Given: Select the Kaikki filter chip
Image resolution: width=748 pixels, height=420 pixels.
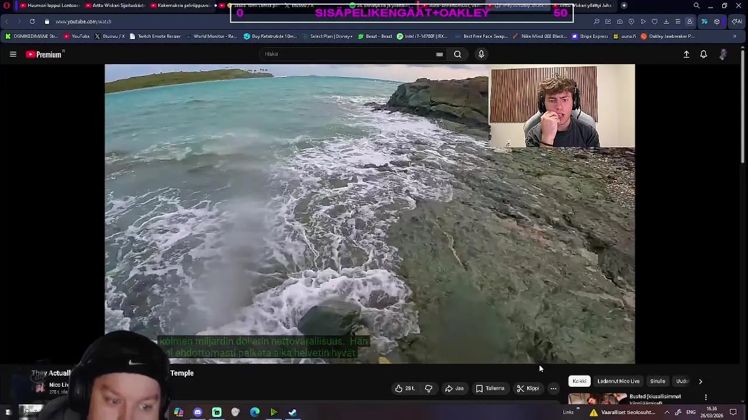Looking at the screenshot, I should click(x=580, y=381).
